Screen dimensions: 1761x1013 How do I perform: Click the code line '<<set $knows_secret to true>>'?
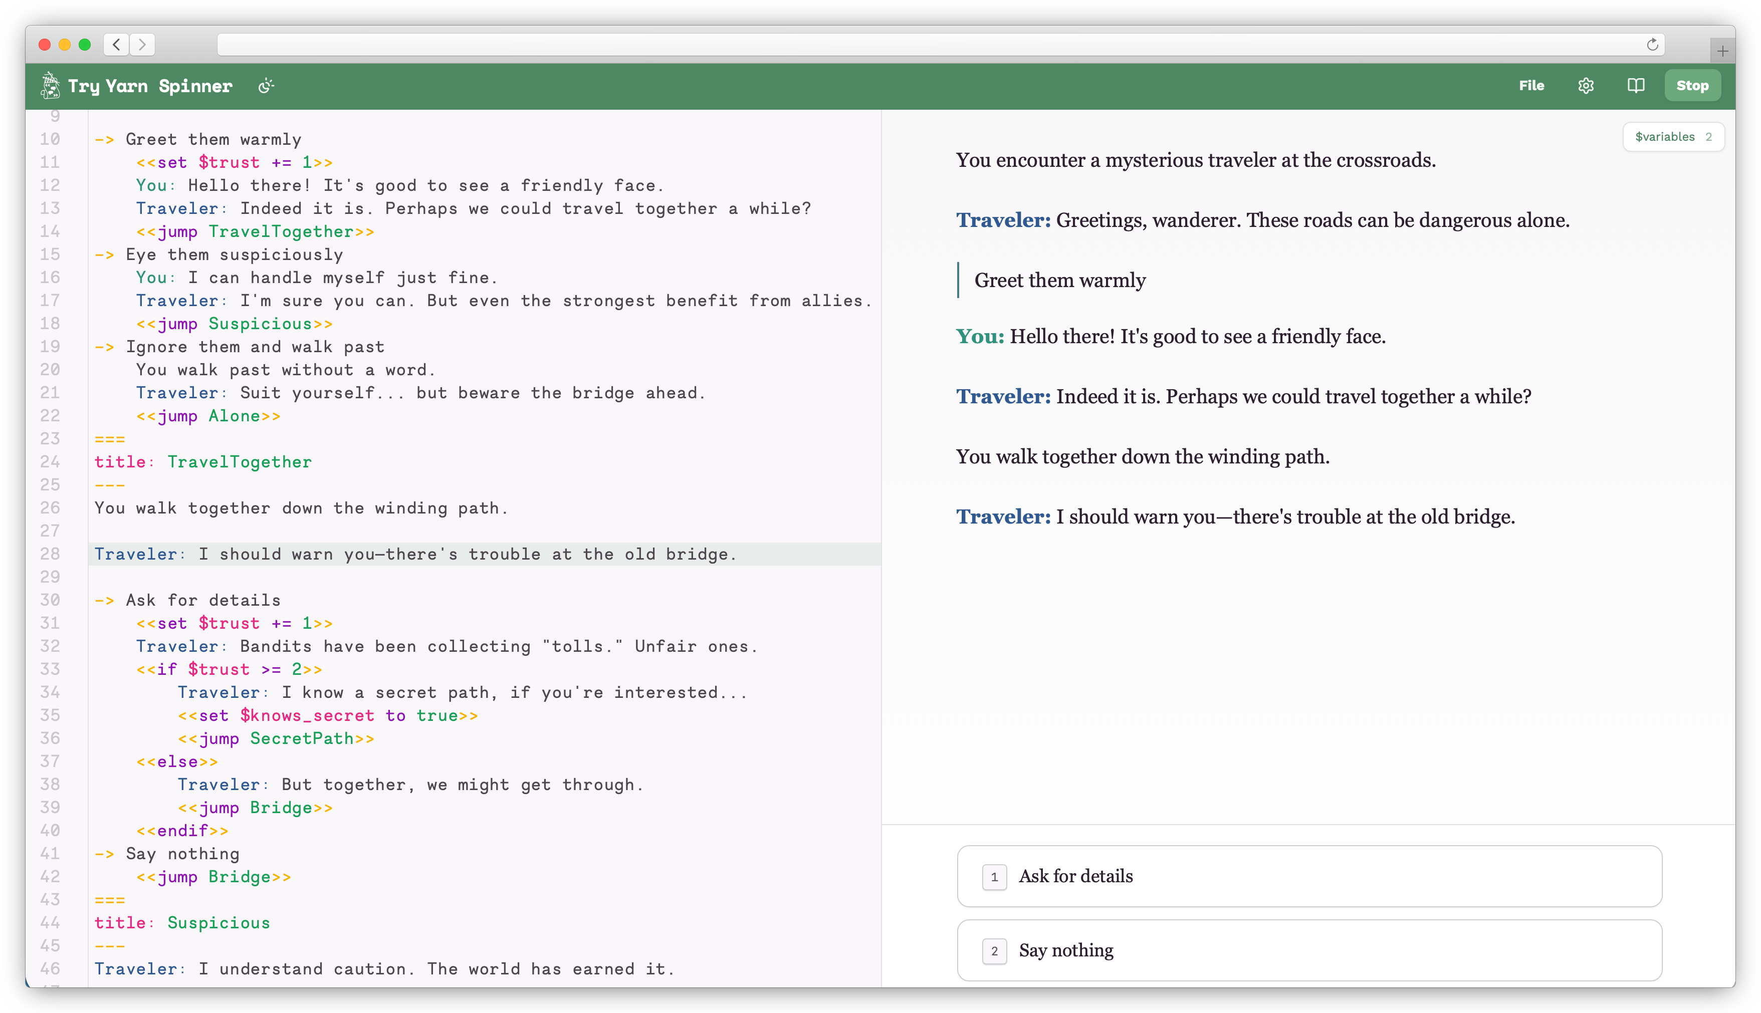[x=328, y=715]
